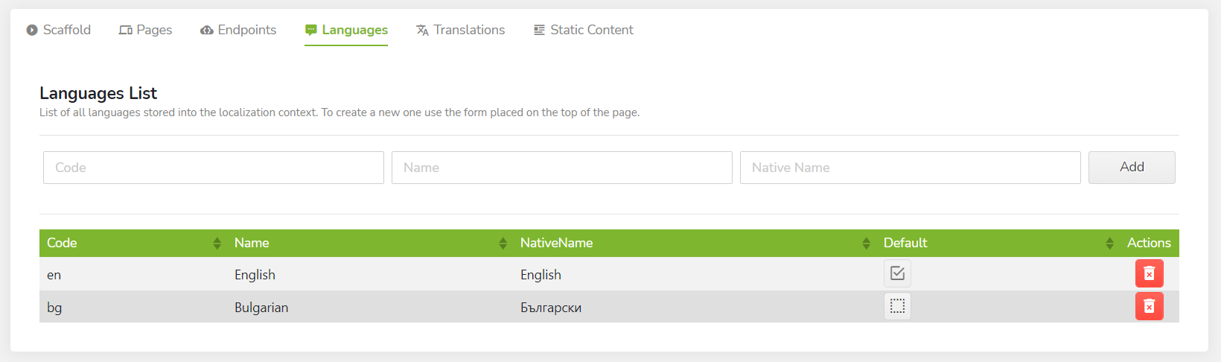Delete the Bulgarian language row
This screenshot has width=1221, height=362.
pyautogui.click(x=1149, y=307)
